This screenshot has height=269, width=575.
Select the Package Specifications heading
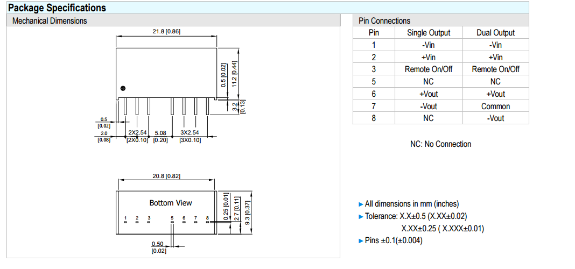coord(57,8)
